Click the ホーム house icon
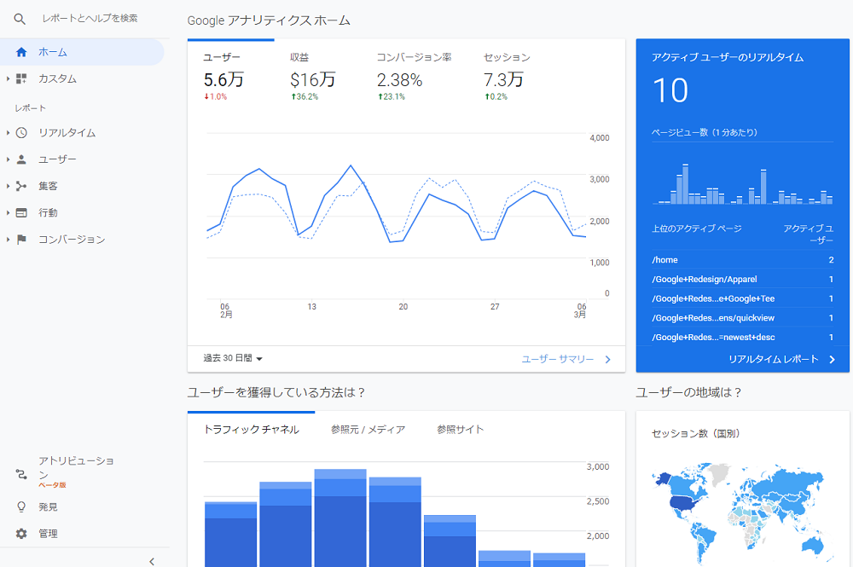853x567 pixels. pos(21,52)
